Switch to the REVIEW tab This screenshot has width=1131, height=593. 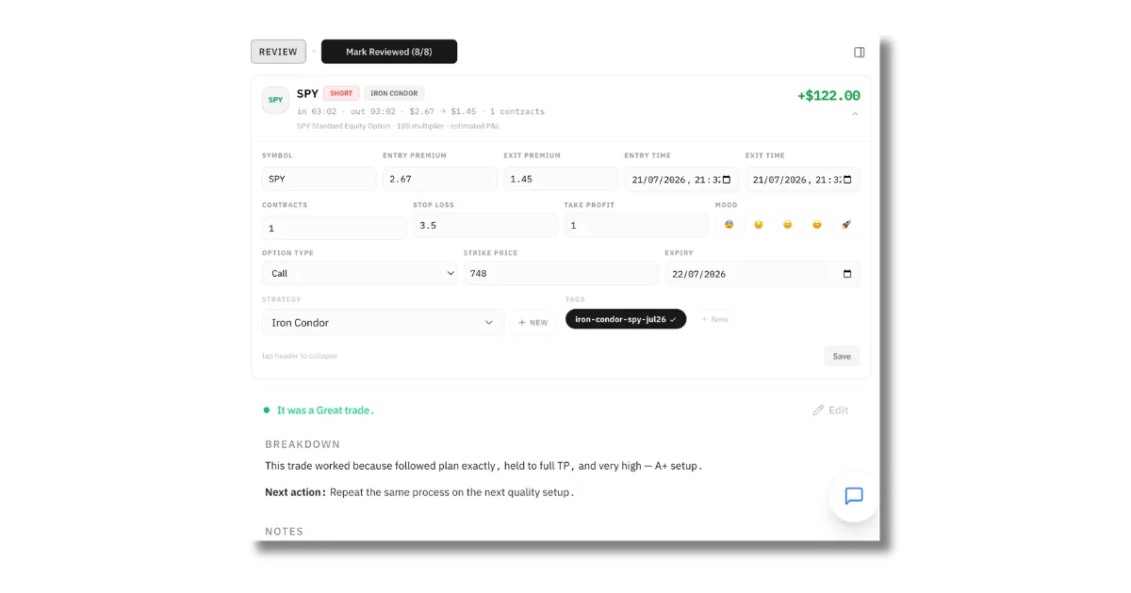tap(278, 52)
